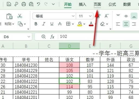Click the Cut scissors icon

coord(20,16)
